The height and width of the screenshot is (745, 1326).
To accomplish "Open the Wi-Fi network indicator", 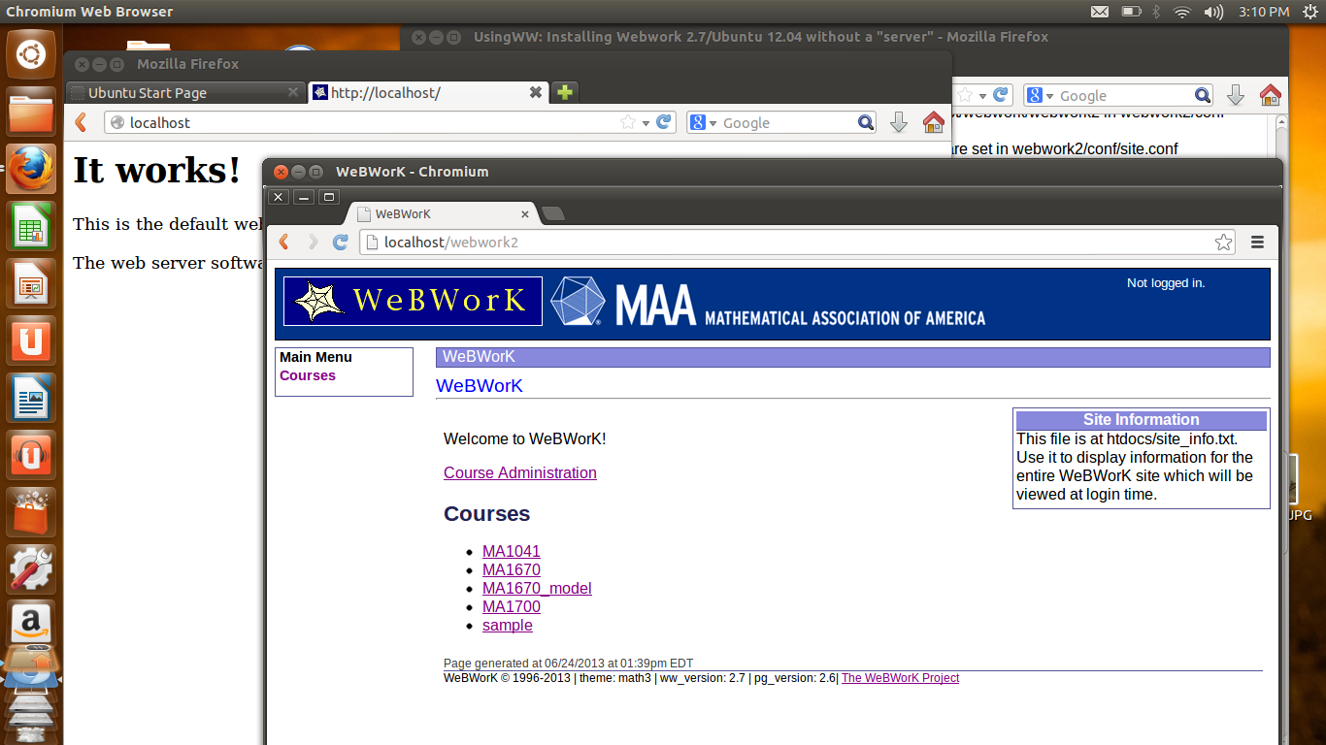I will 1182,12.
